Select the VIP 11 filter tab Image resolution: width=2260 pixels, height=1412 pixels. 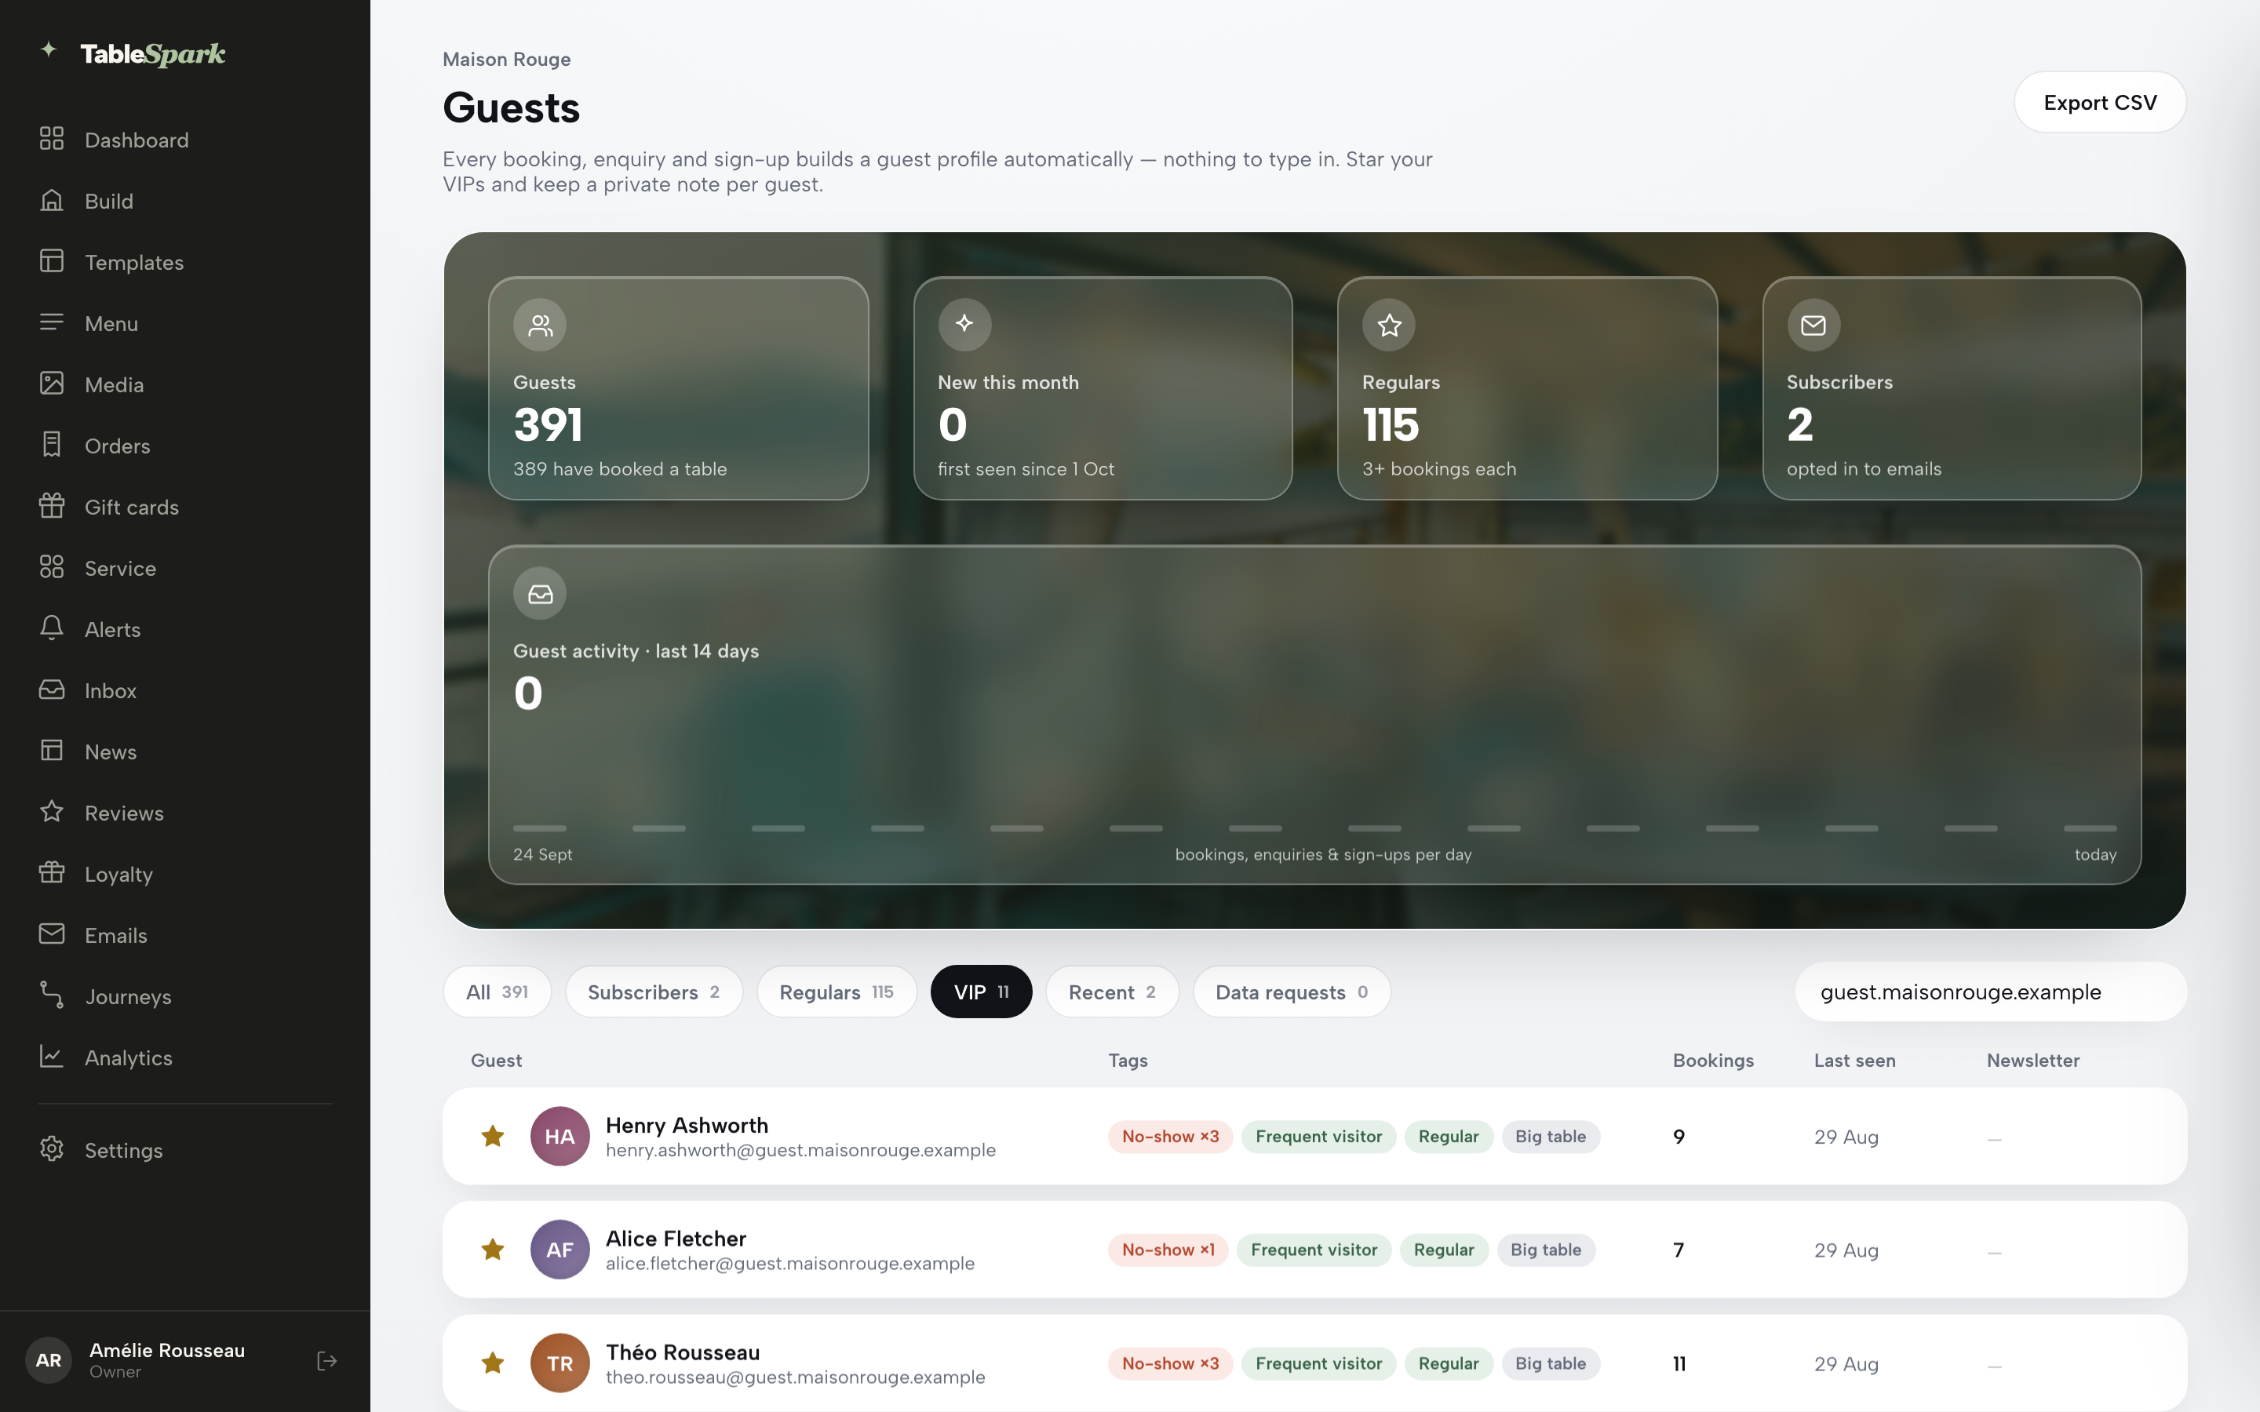pos(982,992)
